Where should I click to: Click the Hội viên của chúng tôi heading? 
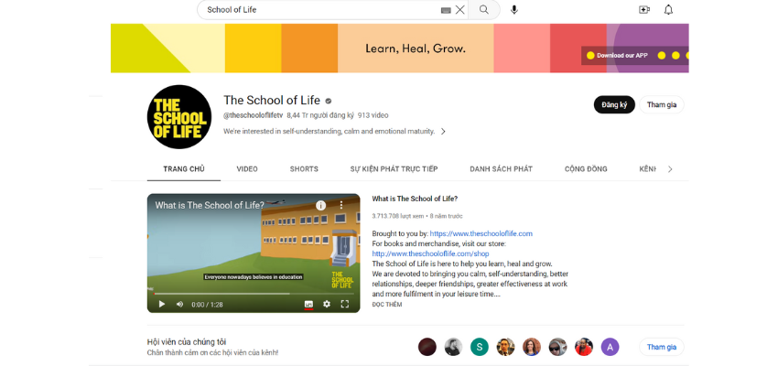click(x=187, y=342)
